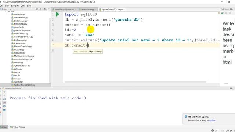Collapse the task1 folder tree node
The image size is (235, 132).
click(6, 11)
